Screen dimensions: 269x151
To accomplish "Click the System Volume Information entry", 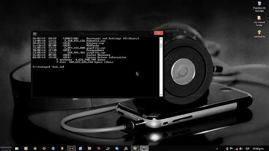I will [79, 57].
